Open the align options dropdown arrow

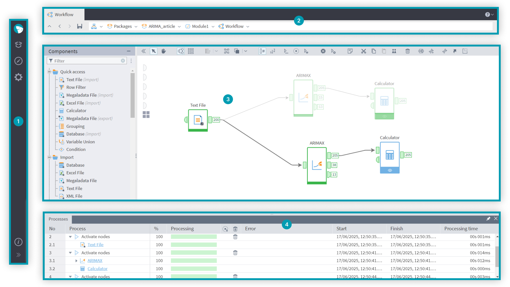click(216, 51)
